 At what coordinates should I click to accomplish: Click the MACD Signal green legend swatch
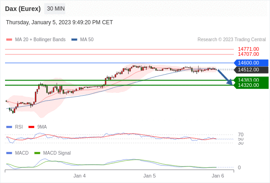click(x=37, y=153)
